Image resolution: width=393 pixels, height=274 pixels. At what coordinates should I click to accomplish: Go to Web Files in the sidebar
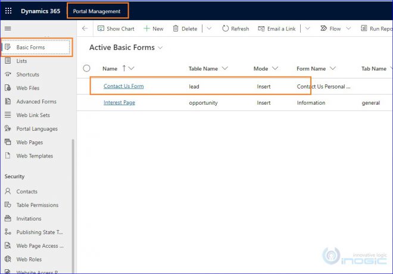pyautogui.click(x=28, y=88)
